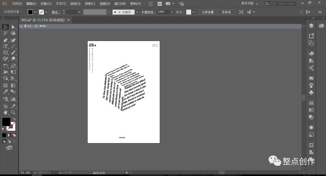Image resolution: width=326 pixels, height=176 pixels.
Task: Open stroke color dropdown in control bar
Action: 46,12
